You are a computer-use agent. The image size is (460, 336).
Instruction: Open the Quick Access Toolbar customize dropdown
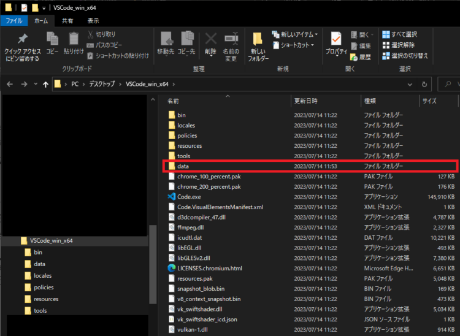[x=44, y=8]
